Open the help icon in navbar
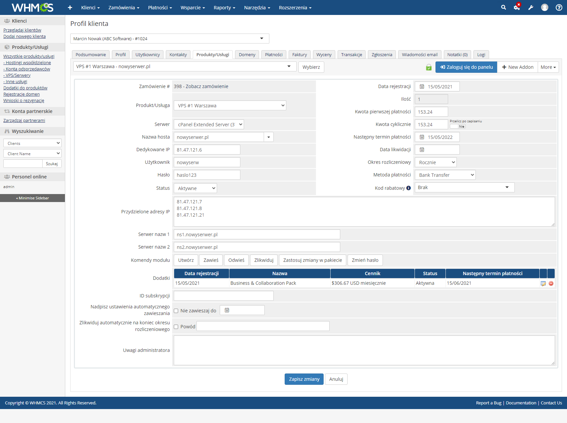The width and height of the screenshot is (567, 423). point(559,7)
